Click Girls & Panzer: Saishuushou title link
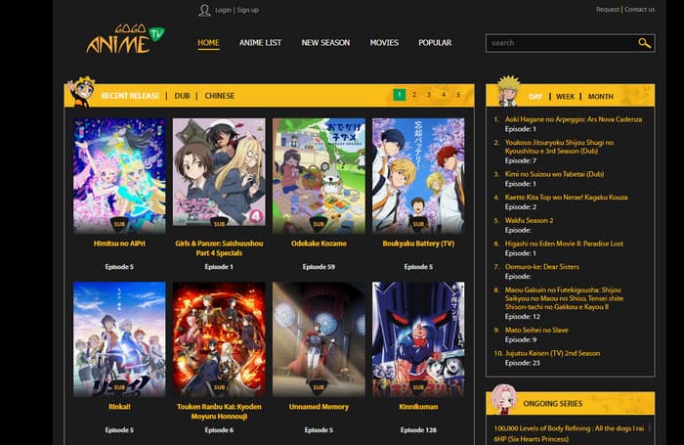 pyautogui.click(x=219, y=248)
